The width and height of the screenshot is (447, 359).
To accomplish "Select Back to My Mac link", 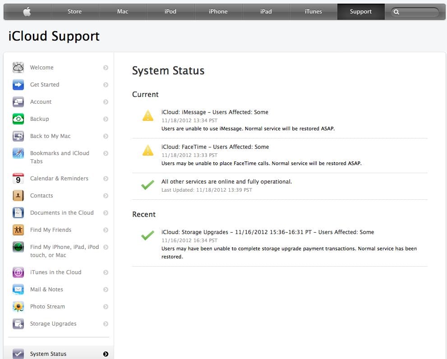I will (50, 136).
